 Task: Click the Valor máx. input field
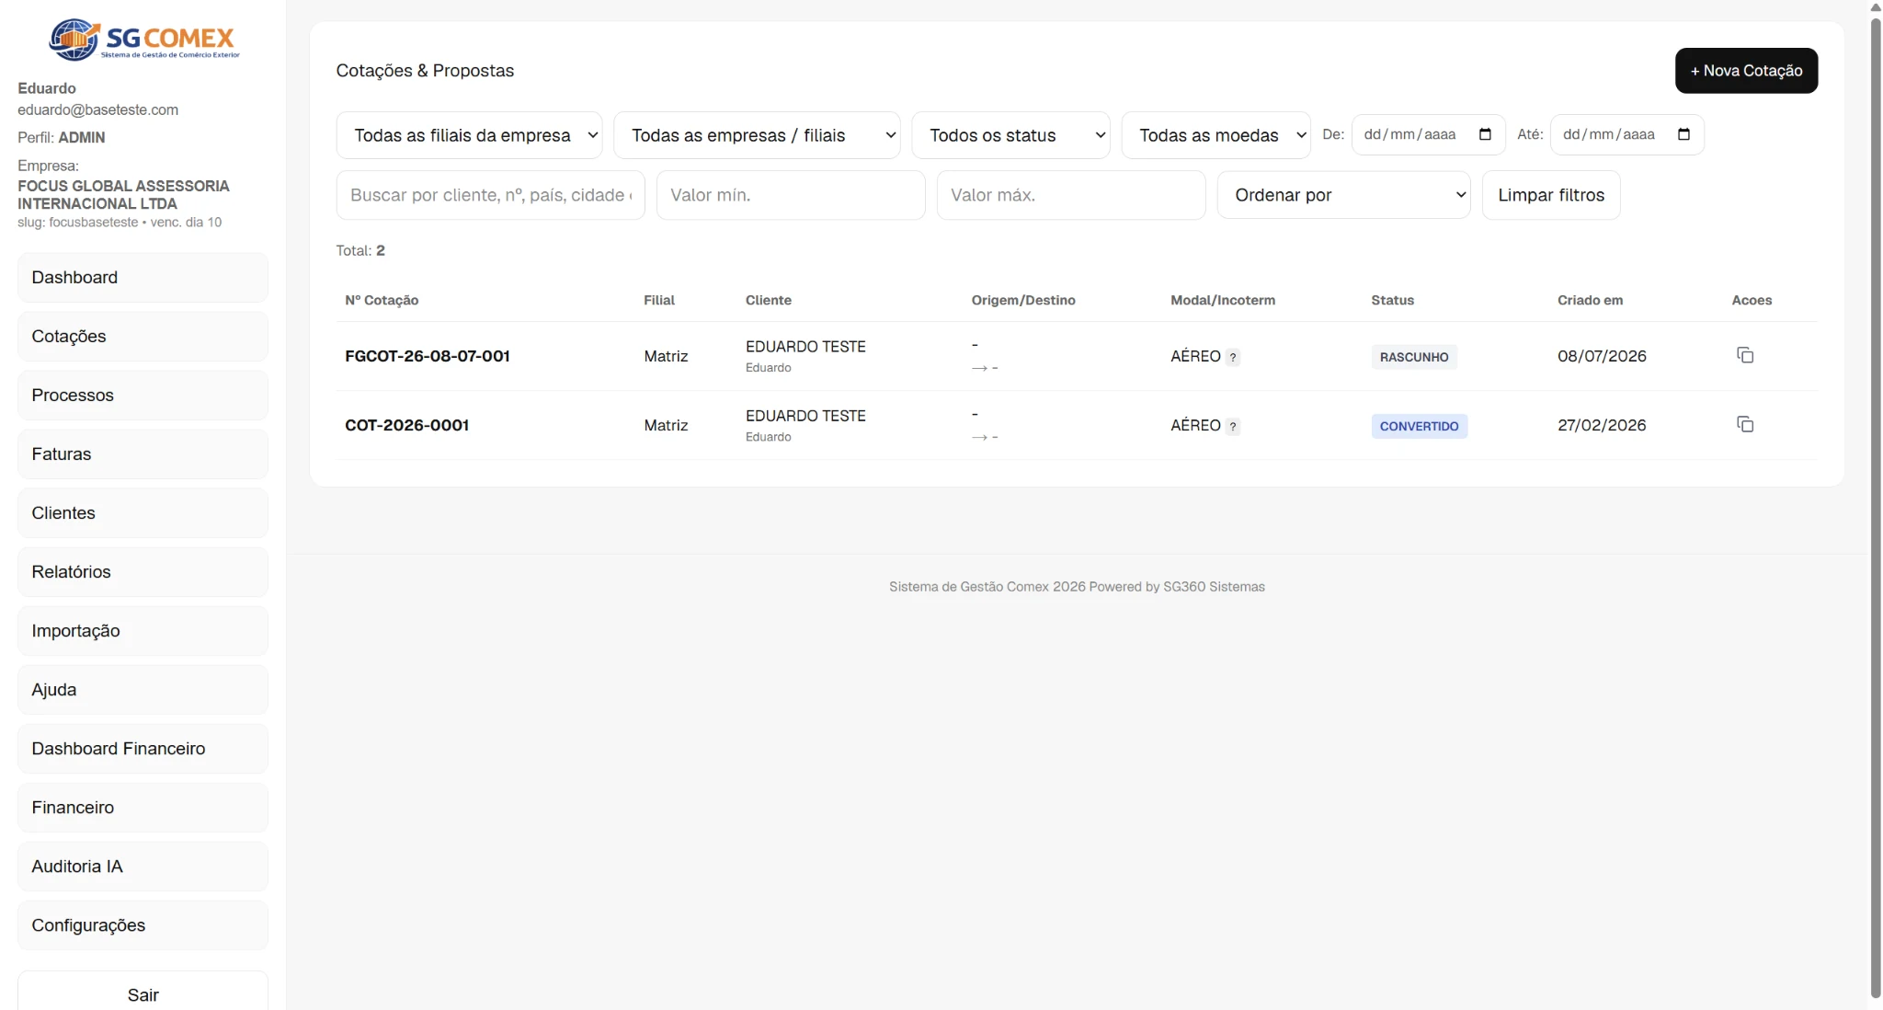[1070, 195]
